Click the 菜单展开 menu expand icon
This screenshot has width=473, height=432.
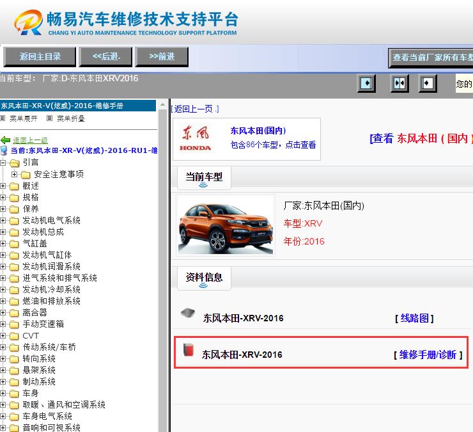tap(3, 118)
